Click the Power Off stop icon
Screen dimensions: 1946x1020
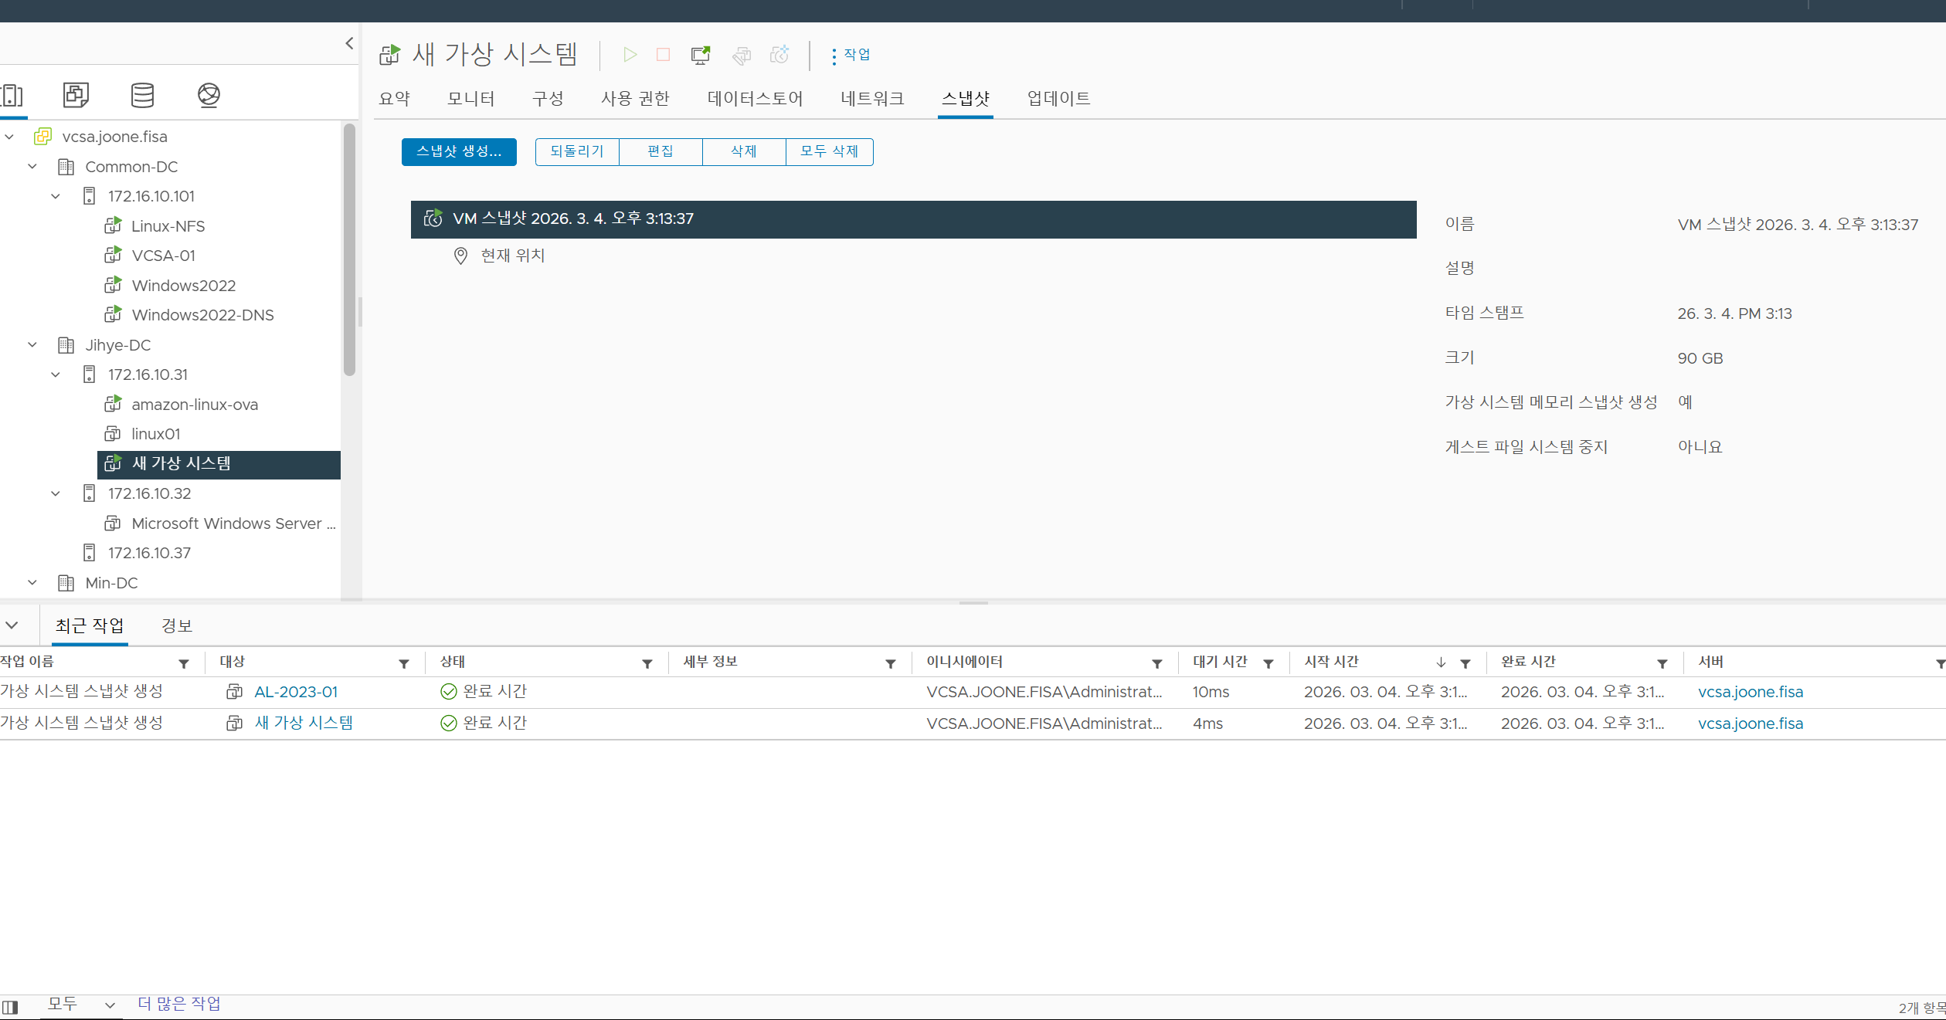[x=663, y=55]
